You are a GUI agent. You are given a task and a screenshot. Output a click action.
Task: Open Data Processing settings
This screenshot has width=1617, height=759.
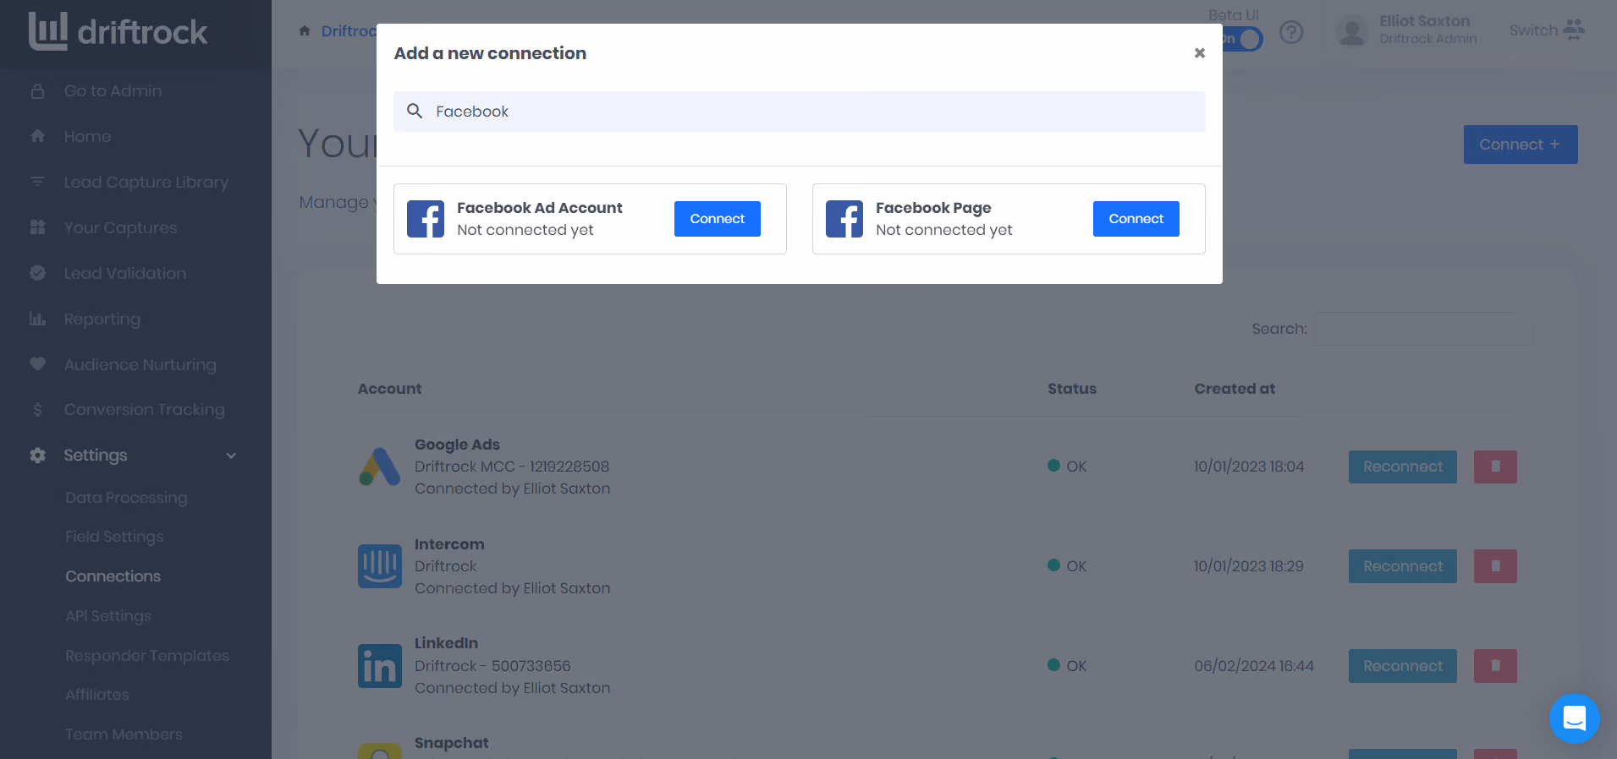click(126, 498)
